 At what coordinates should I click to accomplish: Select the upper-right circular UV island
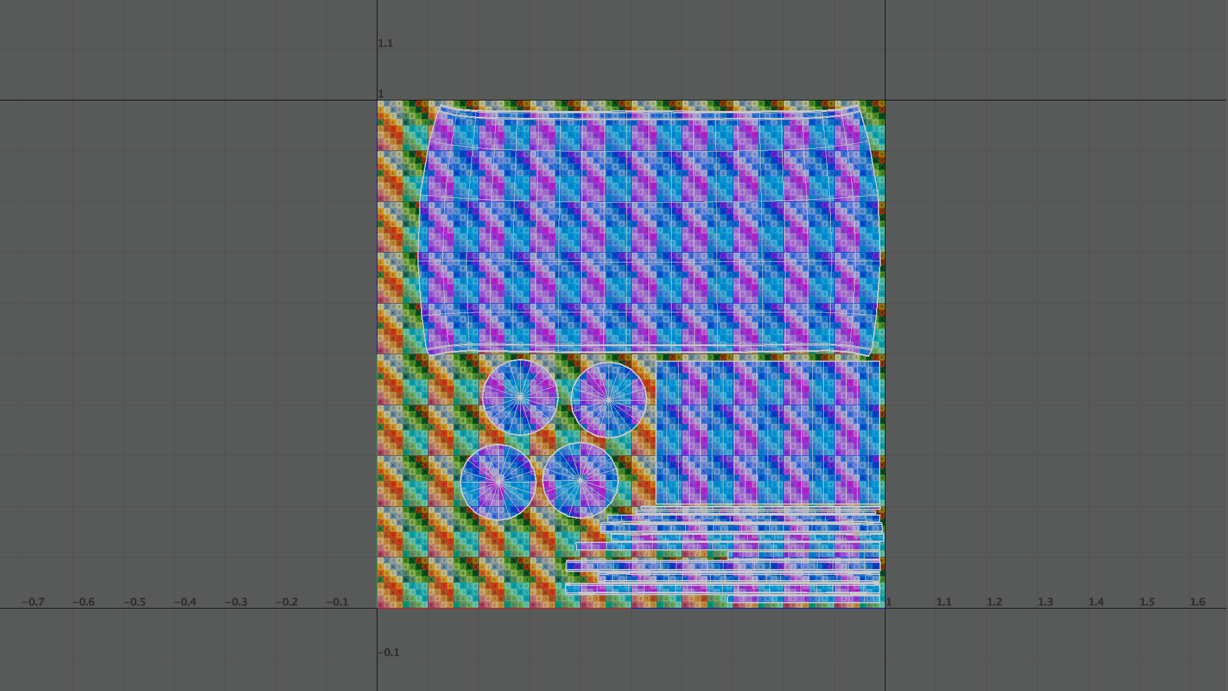pos(608,400)
